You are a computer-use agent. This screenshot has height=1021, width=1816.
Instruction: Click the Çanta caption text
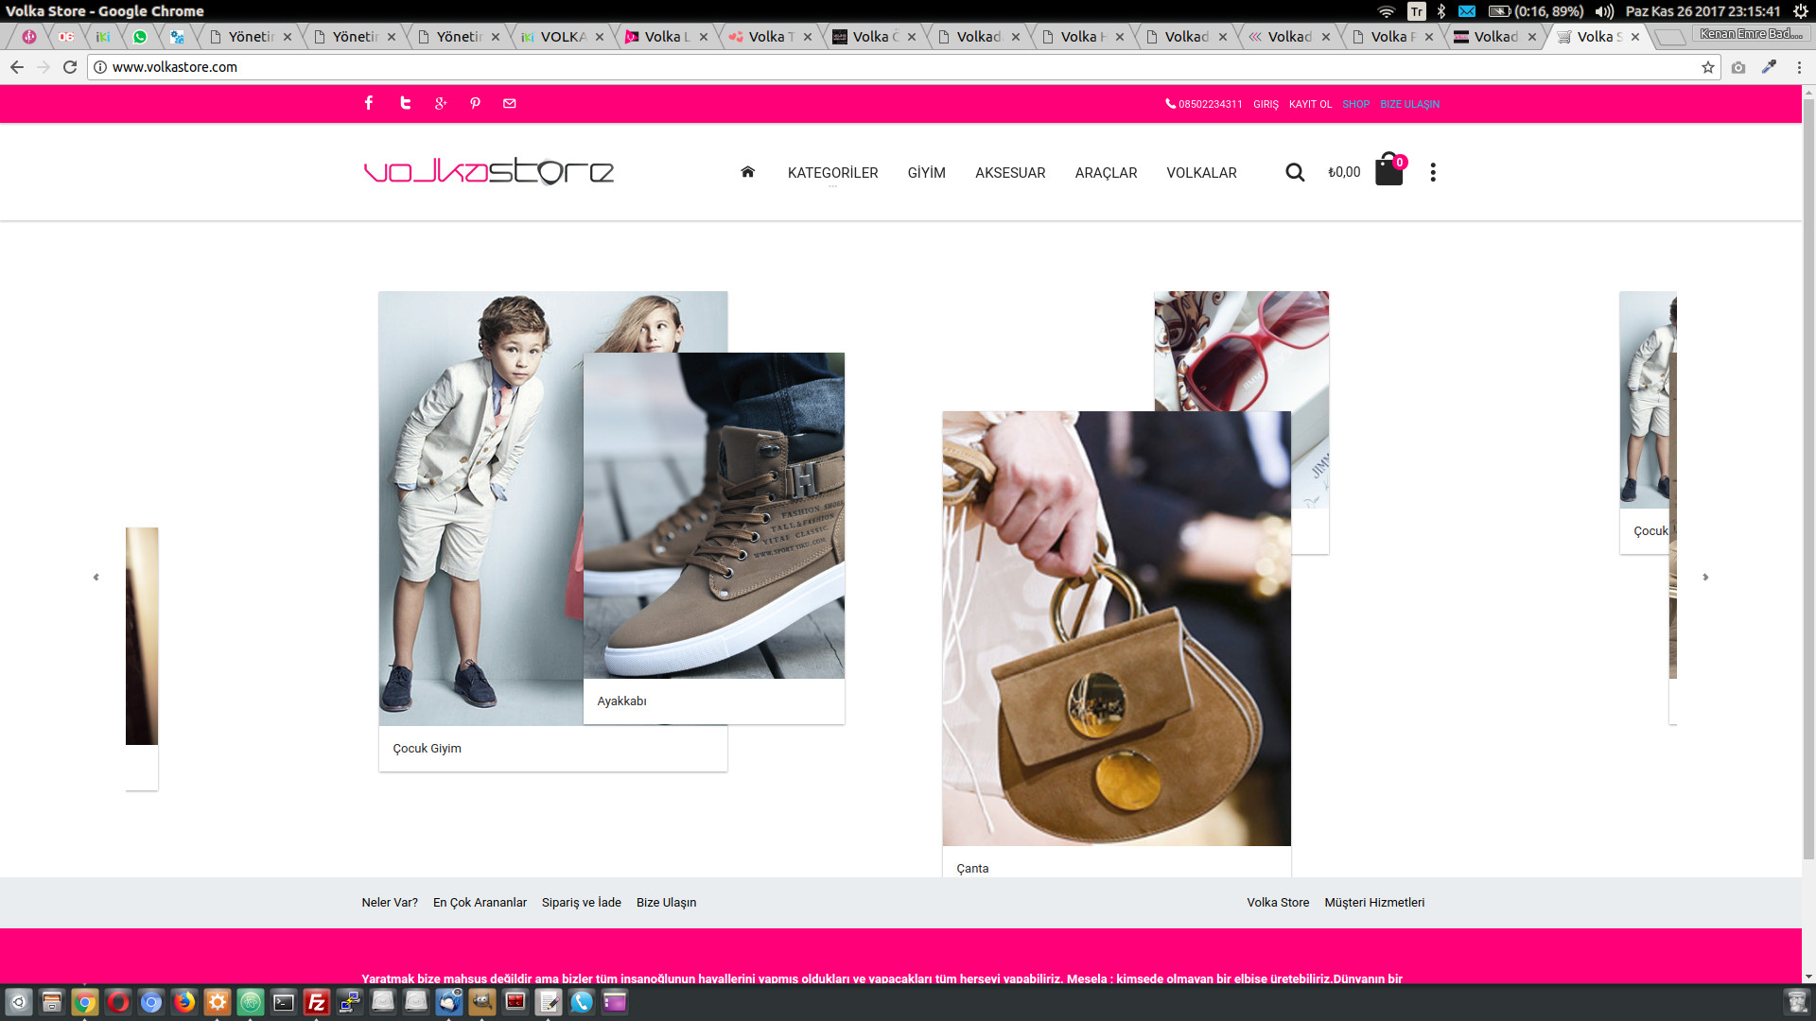coord(972,869)
